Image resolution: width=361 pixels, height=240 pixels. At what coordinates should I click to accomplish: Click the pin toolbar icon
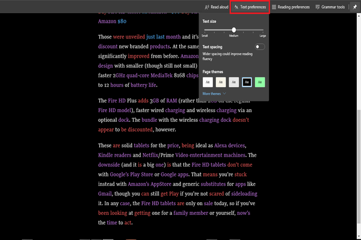pos(355,7)
